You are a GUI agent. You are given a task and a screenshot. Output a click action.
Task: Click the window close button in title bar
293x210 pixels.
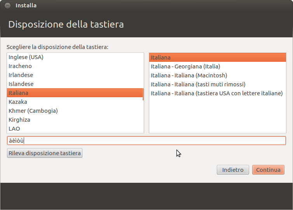click(7, 5)
